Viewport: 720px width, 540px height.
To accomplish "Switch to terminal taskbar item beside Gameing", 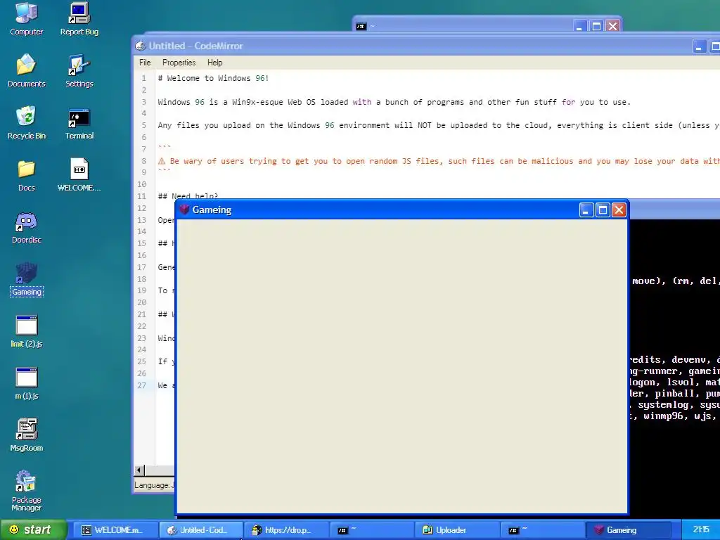I will coord(542,530).
